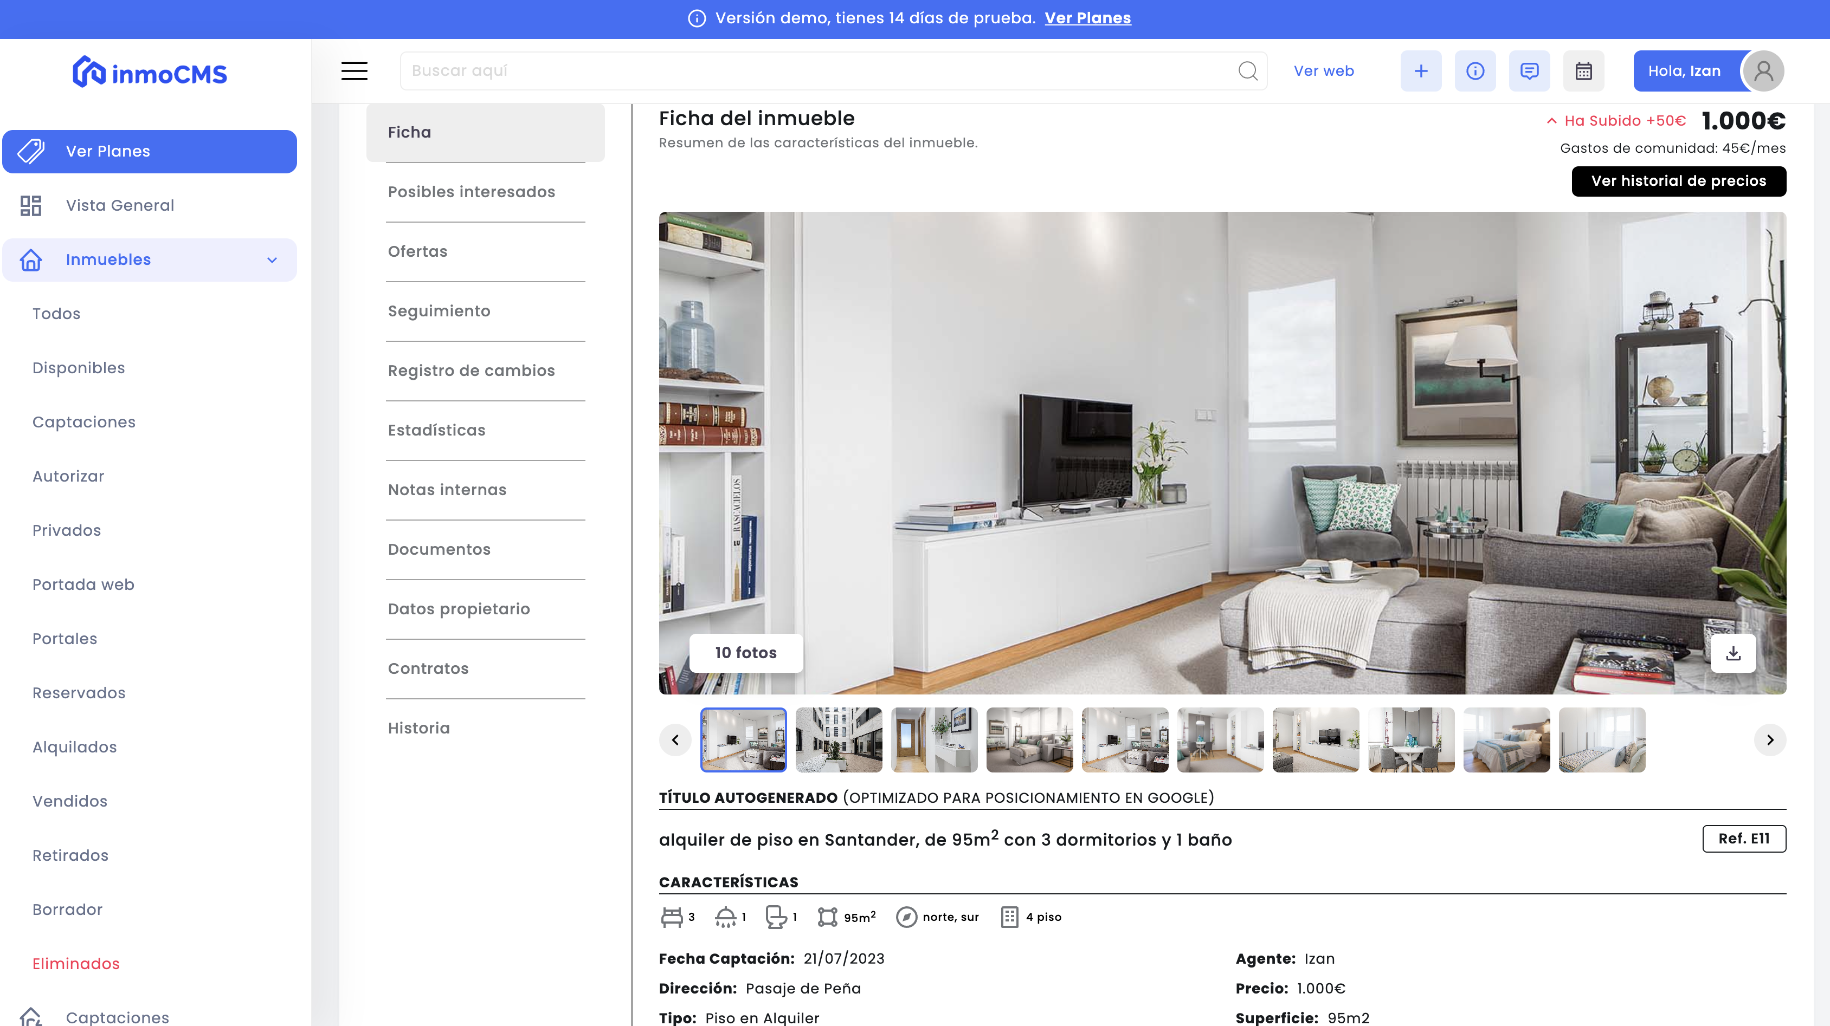The height and width of the screenshot is (1026, 1830).
Task: Go to previous thumbnails arrow
Action: coord(675,740)
